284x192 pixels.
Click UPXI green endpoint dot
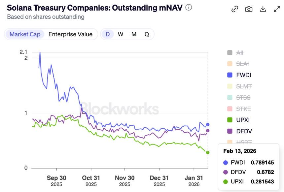pyautogui.click(x=208, y=152)
